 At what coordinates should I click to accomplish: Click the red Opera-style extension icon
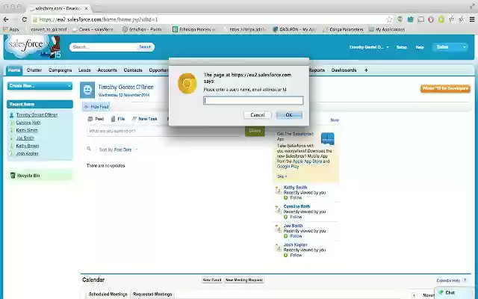point(431,19)
